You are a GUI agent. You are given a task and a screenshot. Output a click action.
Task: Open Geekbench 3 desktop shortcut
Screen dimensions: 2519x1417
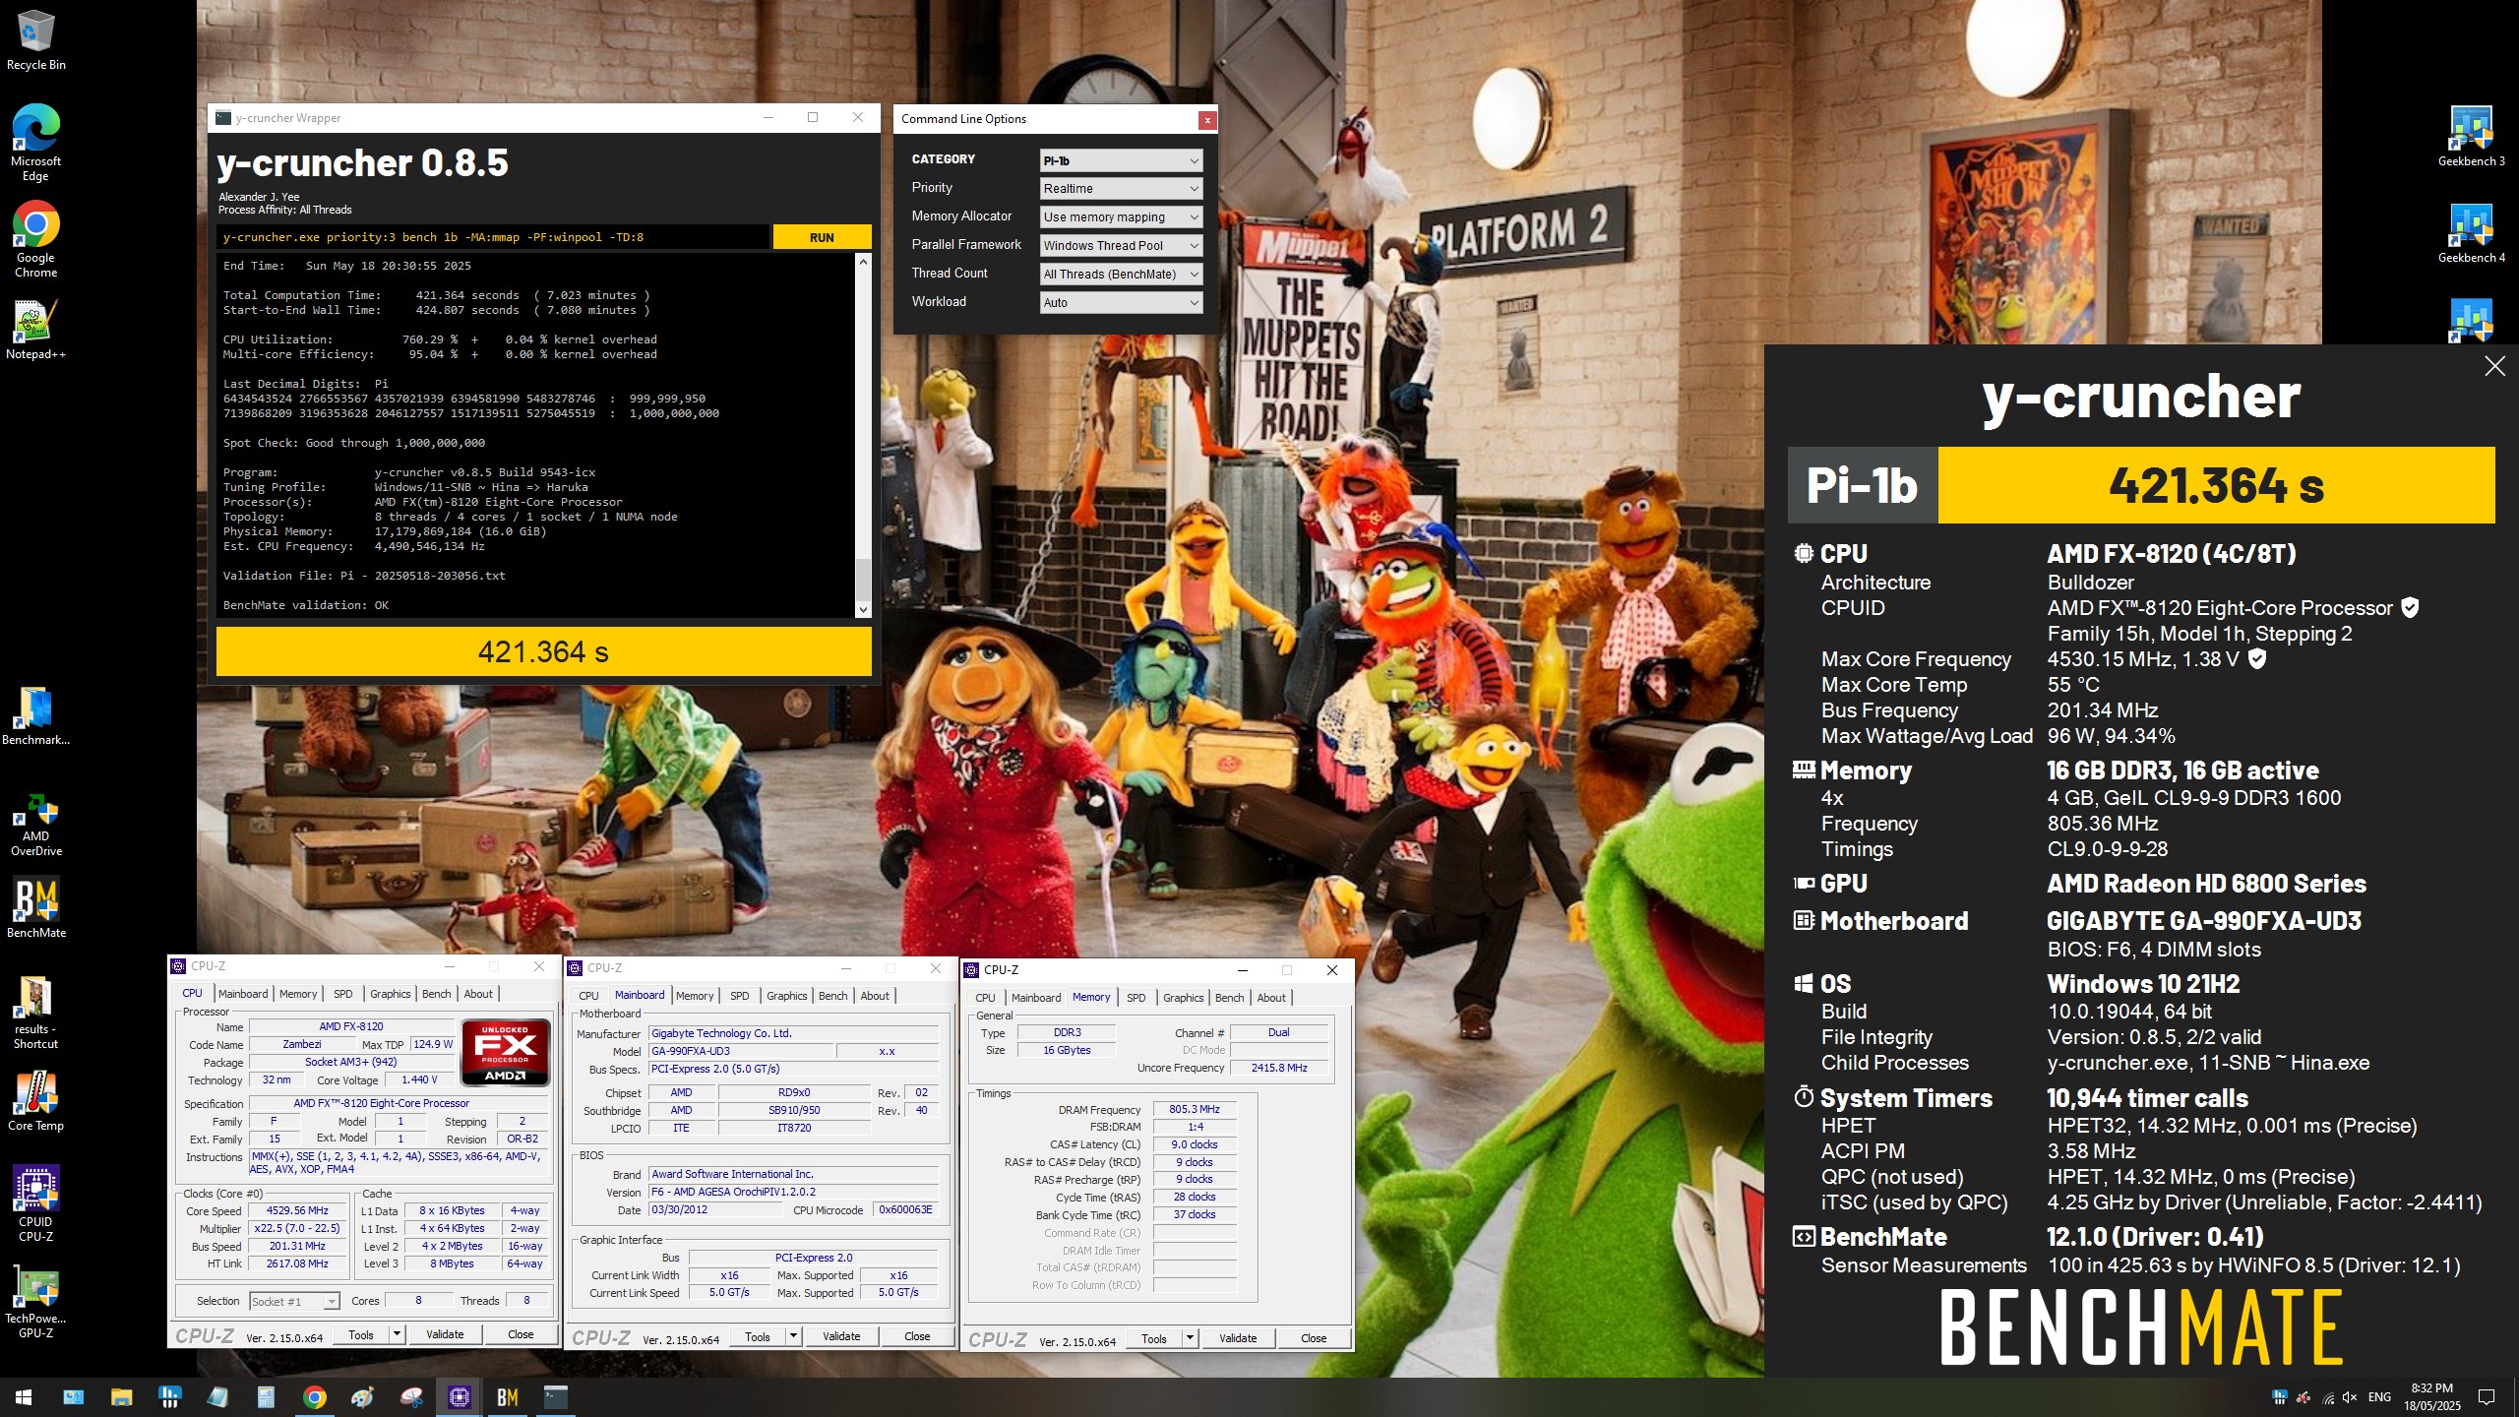coord(2471,137)
